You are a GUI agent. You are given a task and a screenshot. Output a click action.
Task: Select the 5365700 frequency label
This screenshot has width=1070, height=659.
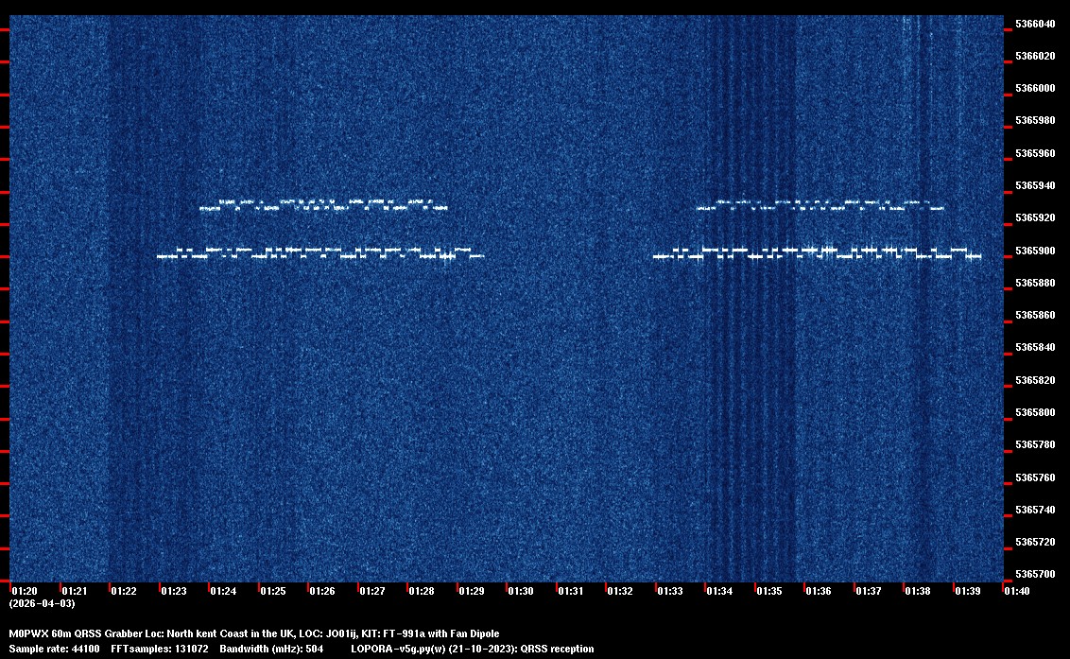tap(1035, 575)
